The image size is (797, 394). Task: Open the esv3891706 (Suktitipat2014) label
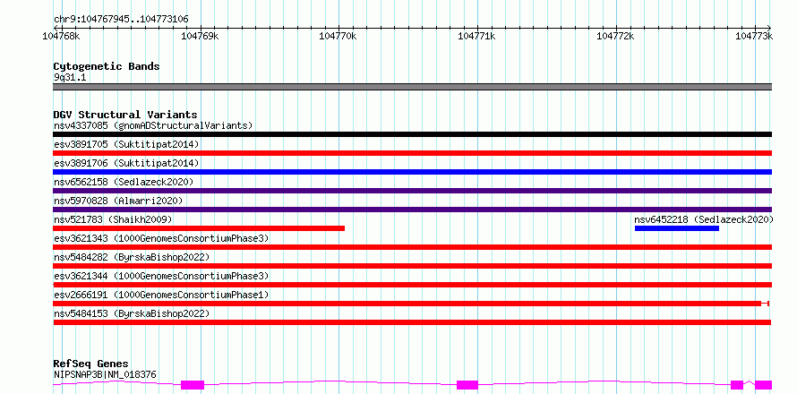tap(126, 163)
